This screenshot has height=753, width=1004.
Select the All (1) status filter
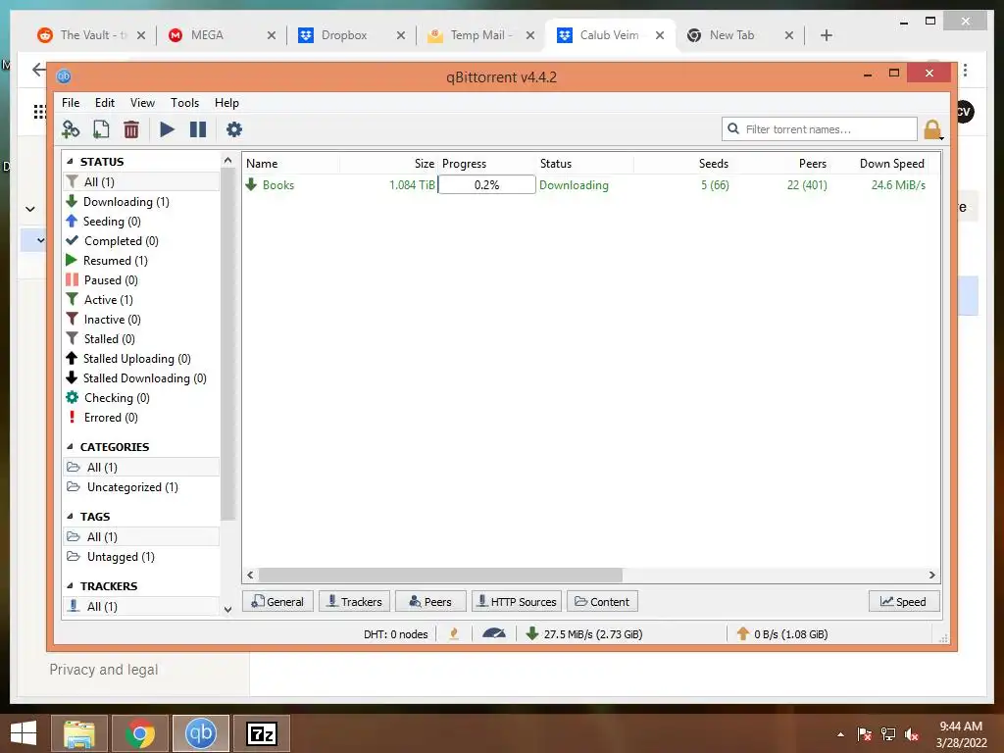[141, 181]
